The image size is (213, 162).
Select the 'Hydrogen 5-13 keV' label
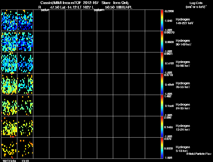(x=183, y=149)
